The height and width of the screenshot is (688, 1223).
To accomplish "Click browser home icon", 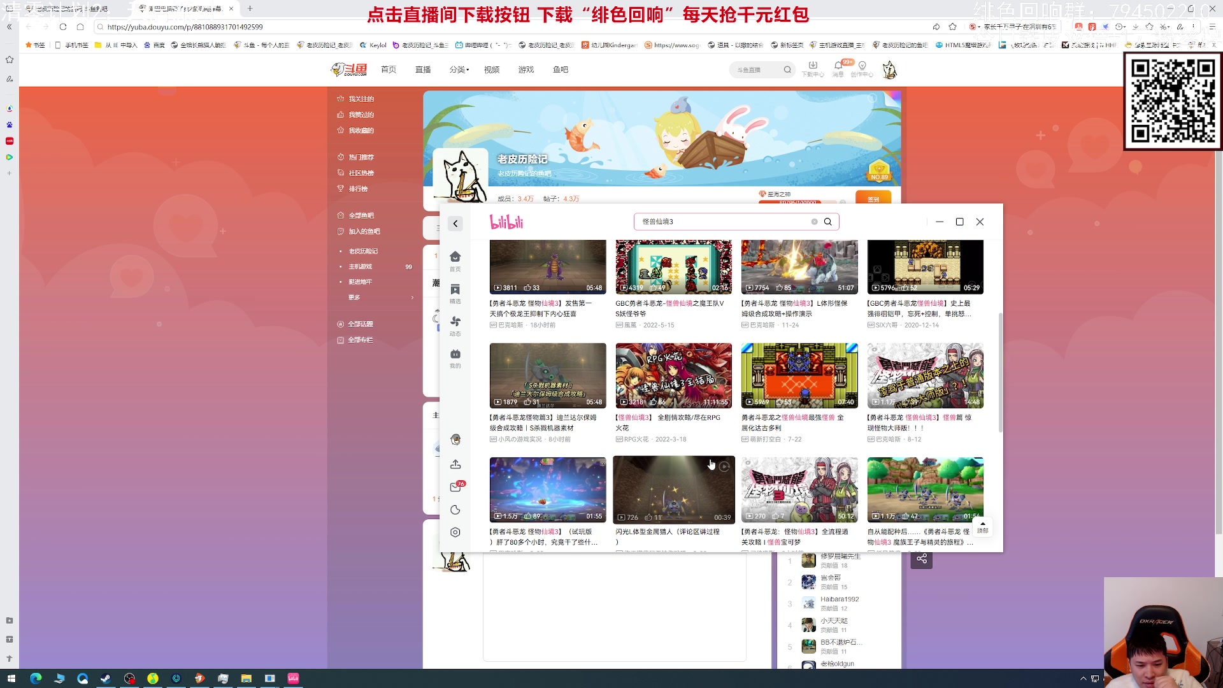I will [x=80, y=27].
